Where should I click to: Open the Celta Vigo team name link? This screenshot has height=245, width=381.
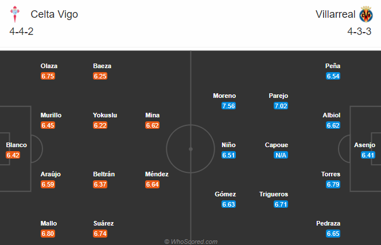point(55,14)
